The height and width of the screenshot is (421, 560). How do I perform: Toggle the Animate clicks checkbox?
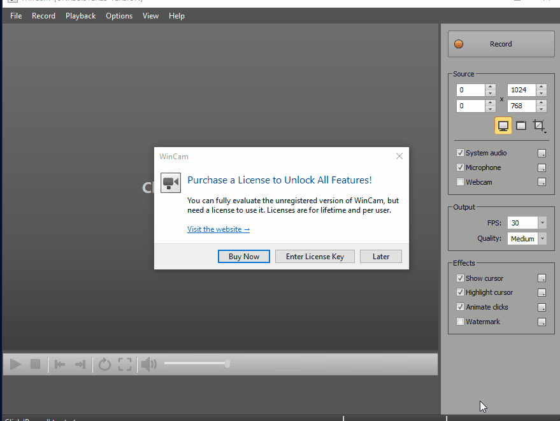tap(460, 307)
